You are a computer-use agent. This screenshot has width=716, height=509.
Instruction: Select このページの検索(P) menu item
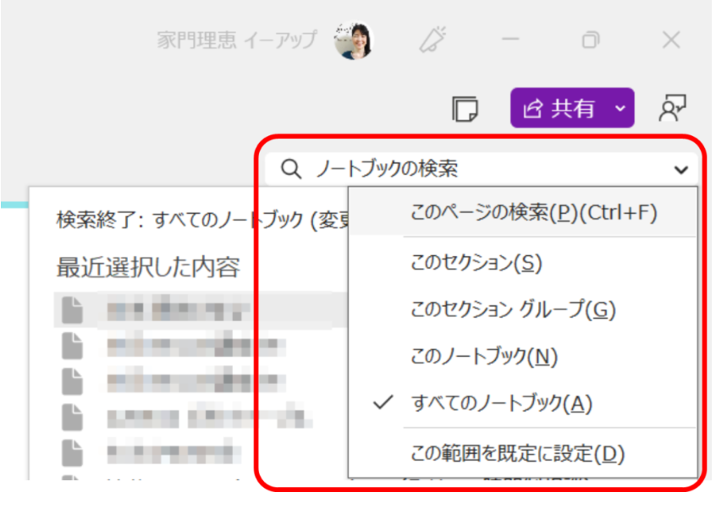pos(533,213)
